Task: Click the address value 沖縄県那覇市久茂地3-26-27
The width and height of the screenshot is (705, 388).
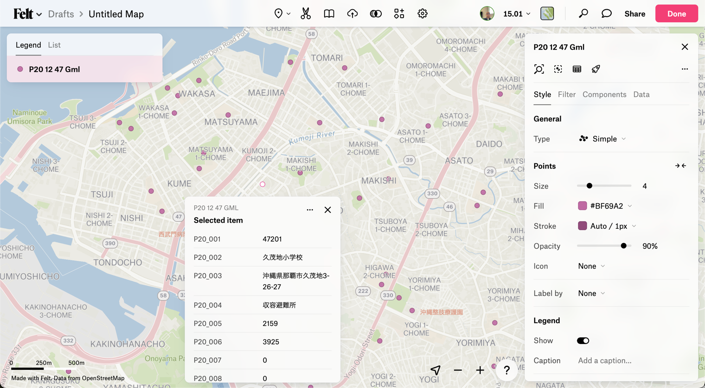Action: [x=296, y=281]
